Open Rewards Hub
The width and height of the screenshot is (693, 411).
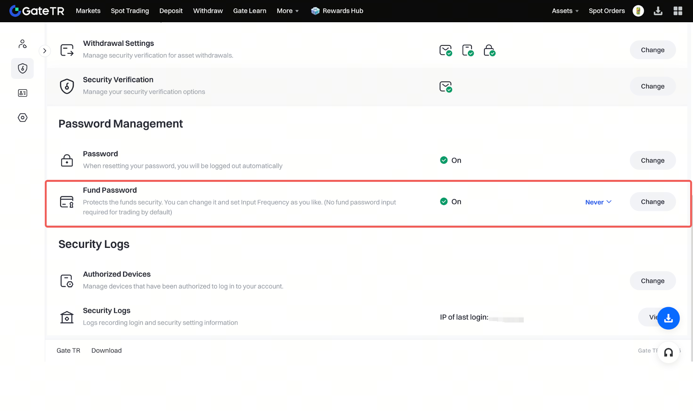(337, 11)
